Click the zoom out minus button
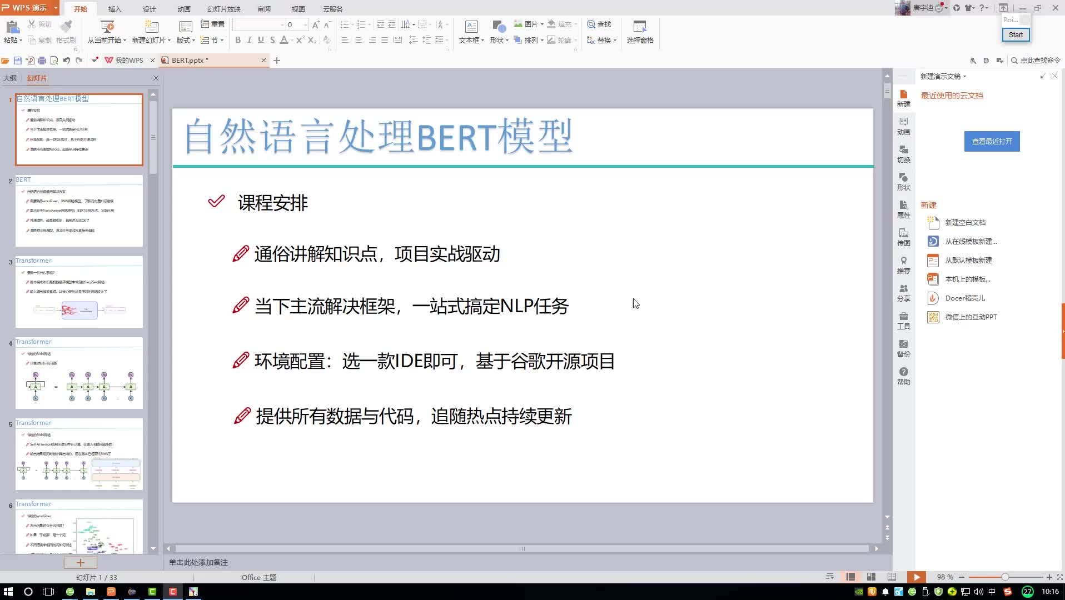The height and width of the screenshot is (600, 1065). 962,577
